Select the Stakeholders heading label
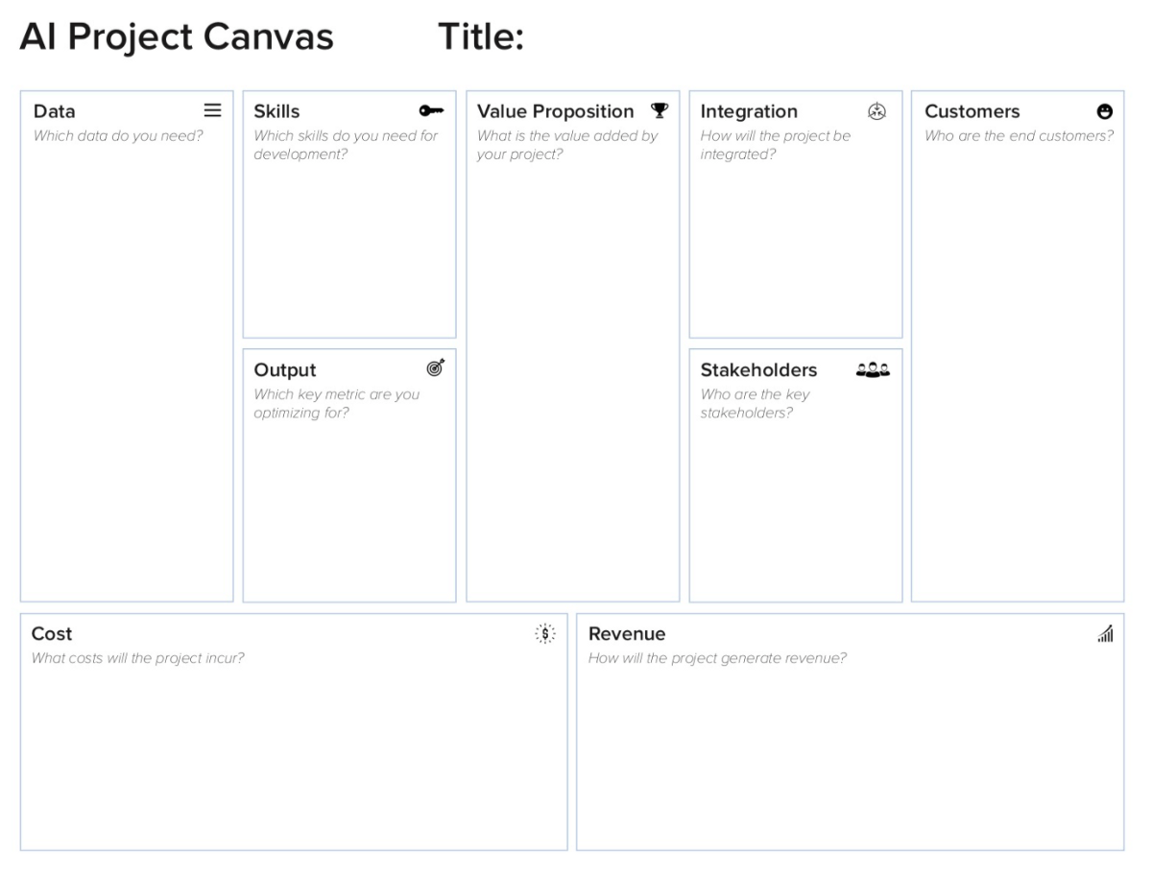 [x=758, y=369]
